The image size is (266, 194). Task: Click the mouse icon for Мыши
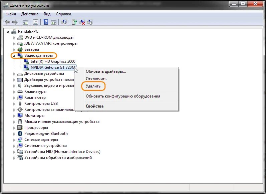coord(20,122)
